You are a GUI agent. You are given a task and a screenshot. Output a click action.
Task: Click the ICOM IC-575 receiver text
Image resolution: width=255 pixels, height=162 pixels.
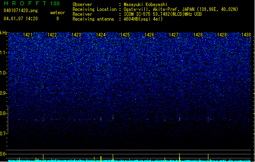click(x=163, y=14)
